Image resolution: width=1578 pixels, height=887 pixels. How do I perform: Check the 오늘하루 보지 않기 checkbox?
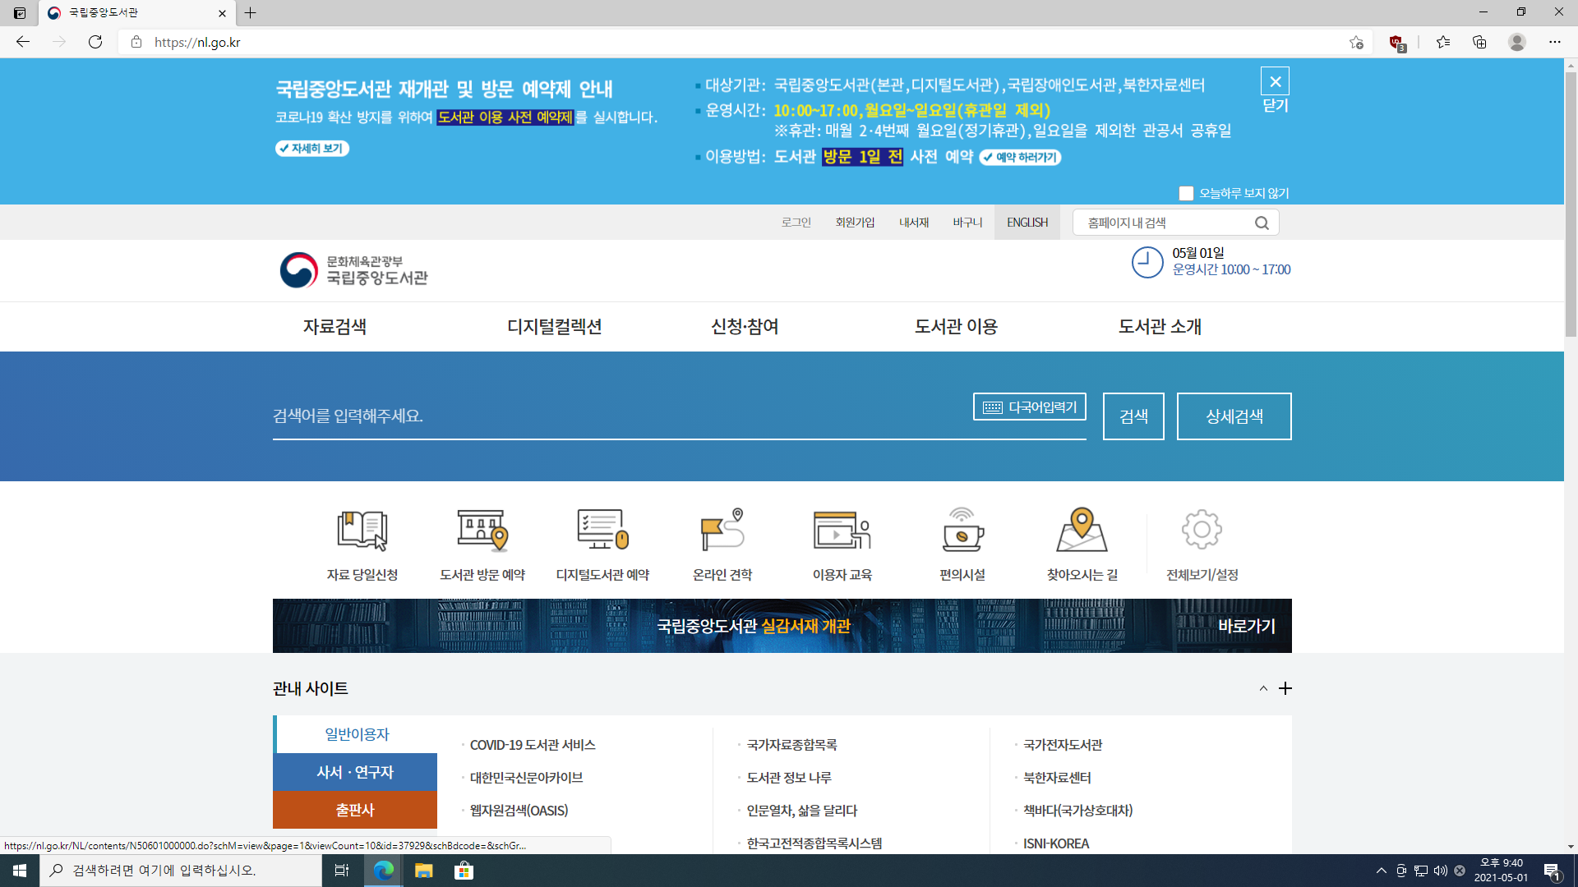pos(1186,193)
